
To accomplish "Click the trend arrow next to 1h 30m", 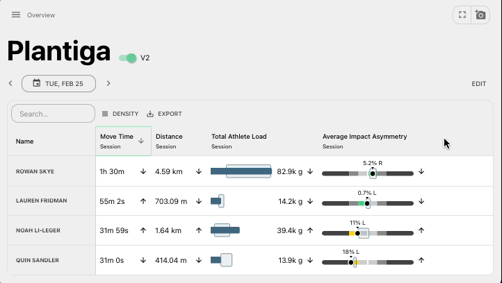I will click(x=143, y=171).
